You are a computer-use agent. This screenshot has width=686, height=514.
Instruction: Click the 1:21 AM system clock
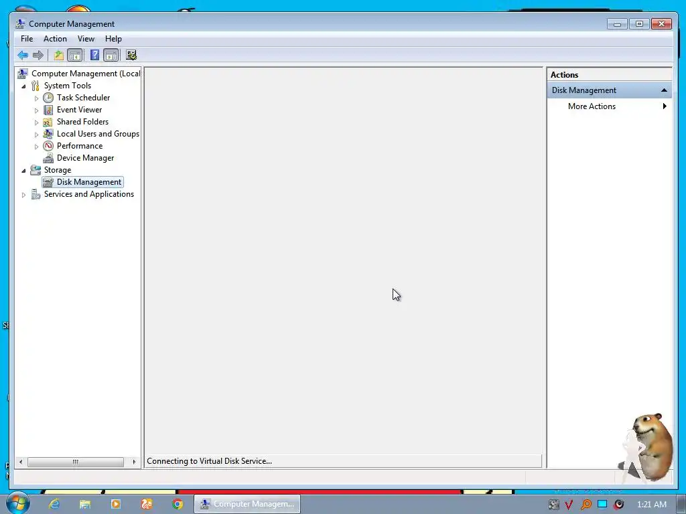click(x=651, y=505)
